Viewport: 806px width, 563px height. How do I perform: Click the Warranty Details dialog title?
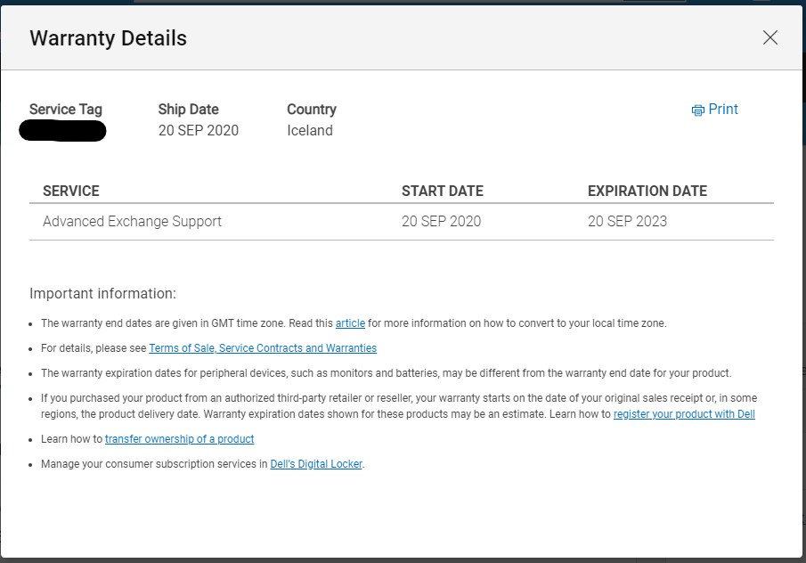click(108, 38)
